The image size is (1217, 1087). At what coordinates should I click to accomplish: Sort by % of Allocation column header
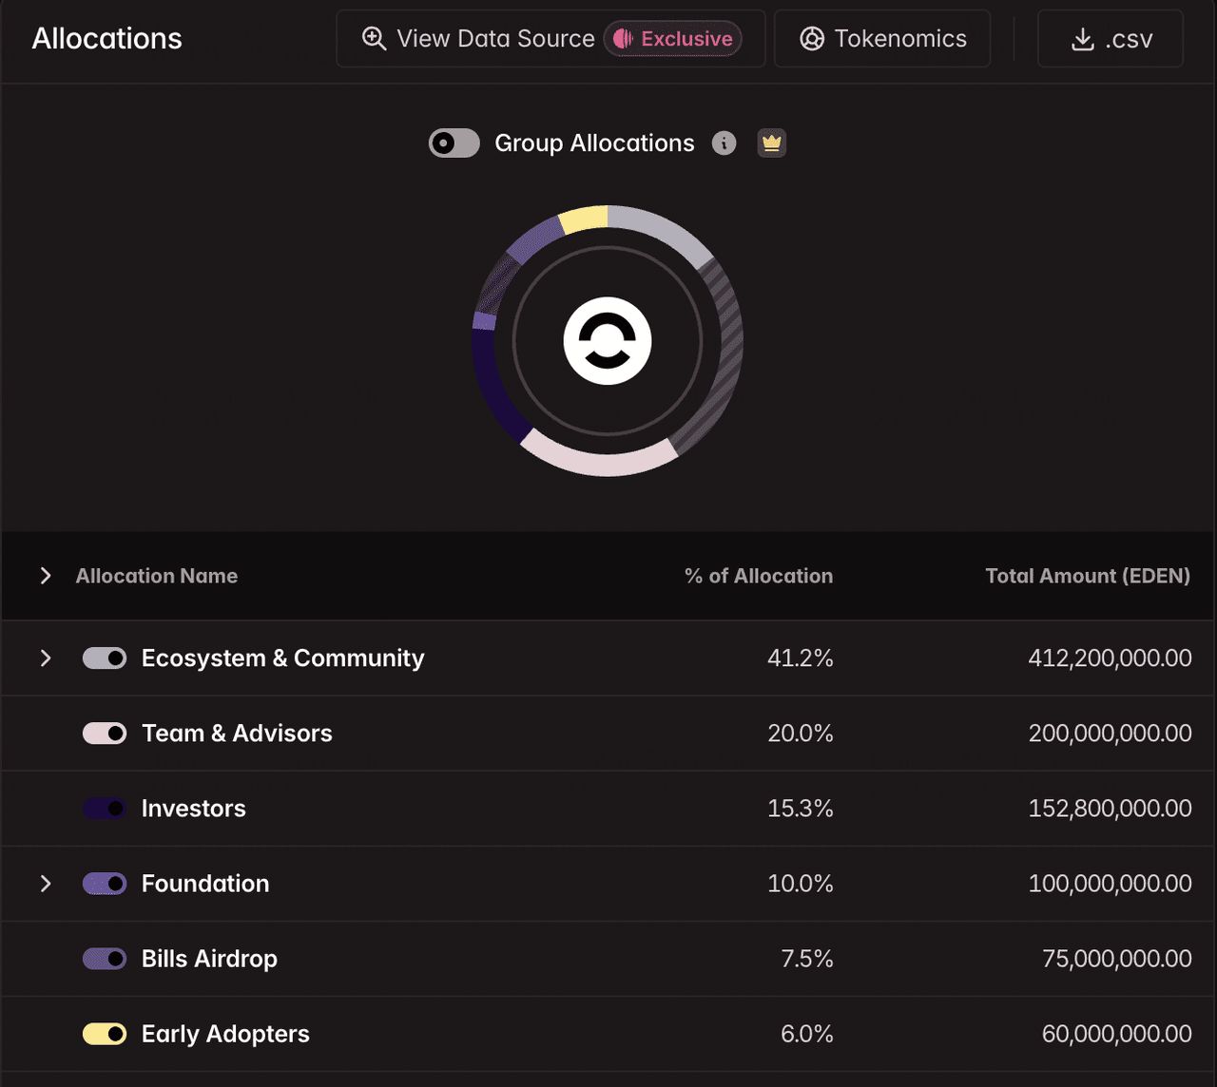coord(759,576)
